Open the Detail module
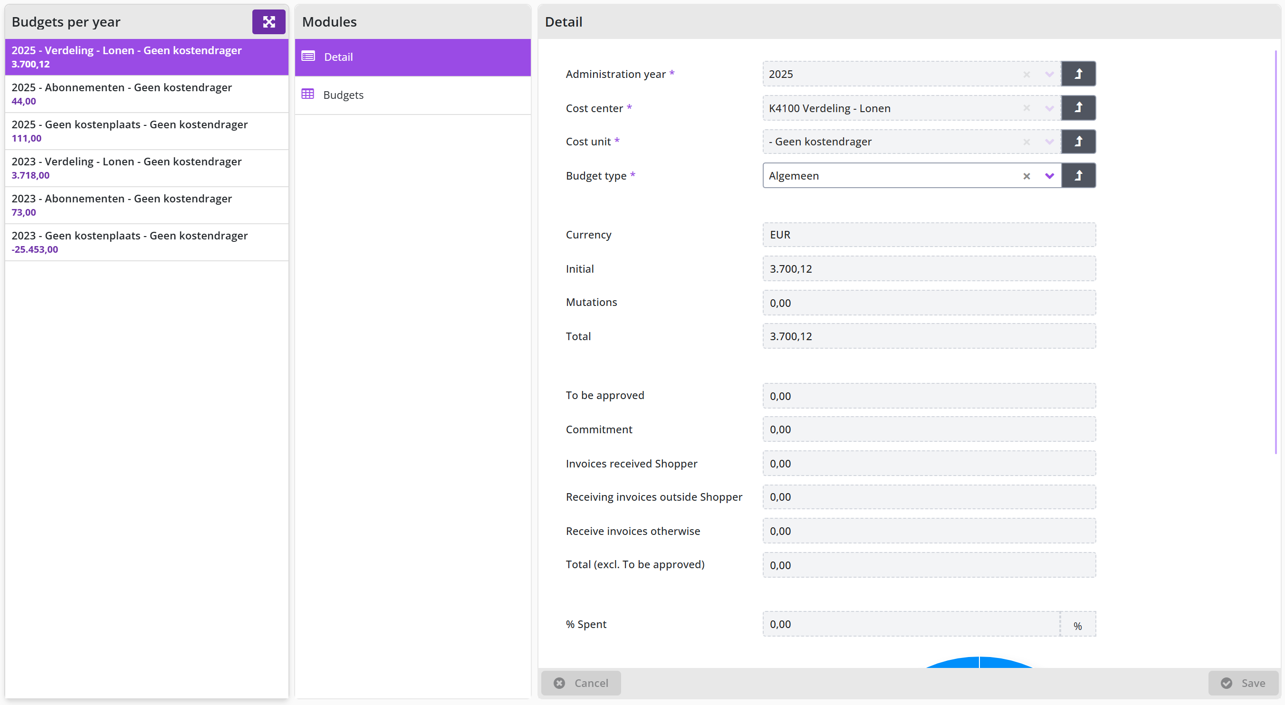This screenshot has width=1285, height=705. pyautogui.click(x=412, y=57)
